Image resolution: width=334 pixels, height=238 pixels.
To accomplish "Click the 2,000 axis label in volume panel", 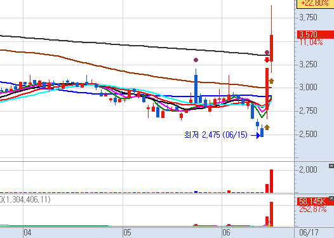I will tap(308, 169).
